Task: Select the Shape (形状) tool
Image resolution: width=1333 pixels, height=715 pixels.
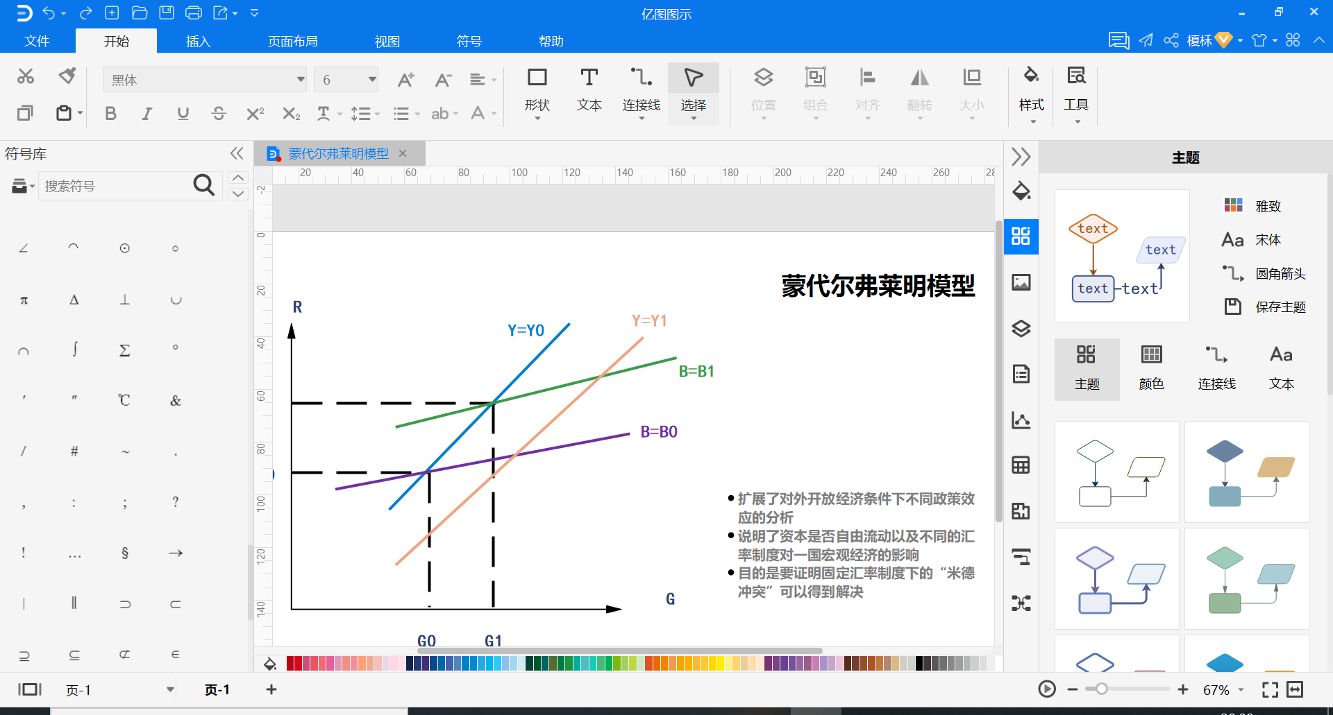Action: click(x=537, y=93)
